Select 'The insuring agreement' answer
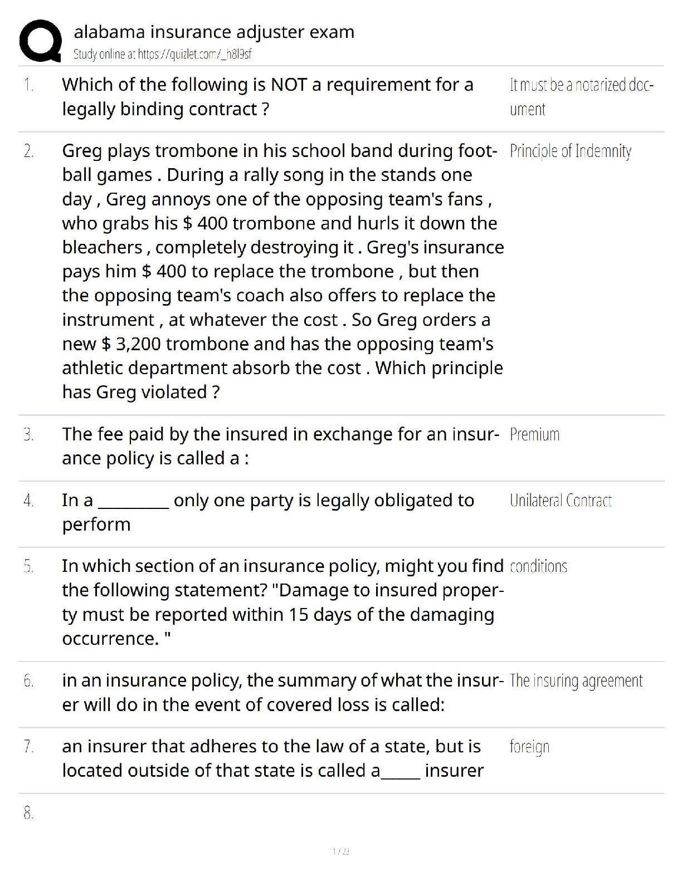 (x=576, y=680)
